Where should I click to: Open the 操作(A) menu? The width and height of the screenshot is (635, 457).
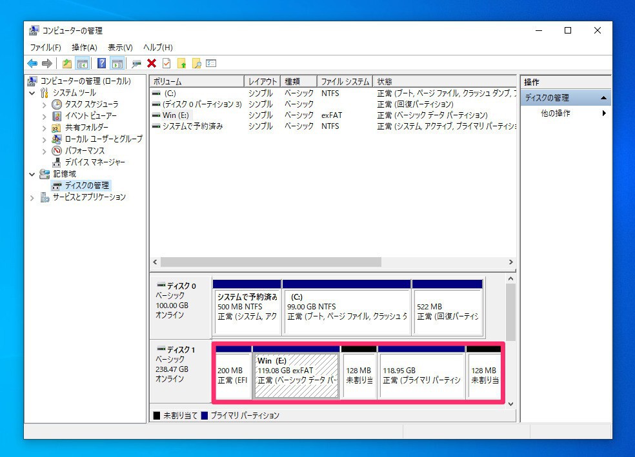[x=84, y=48]
